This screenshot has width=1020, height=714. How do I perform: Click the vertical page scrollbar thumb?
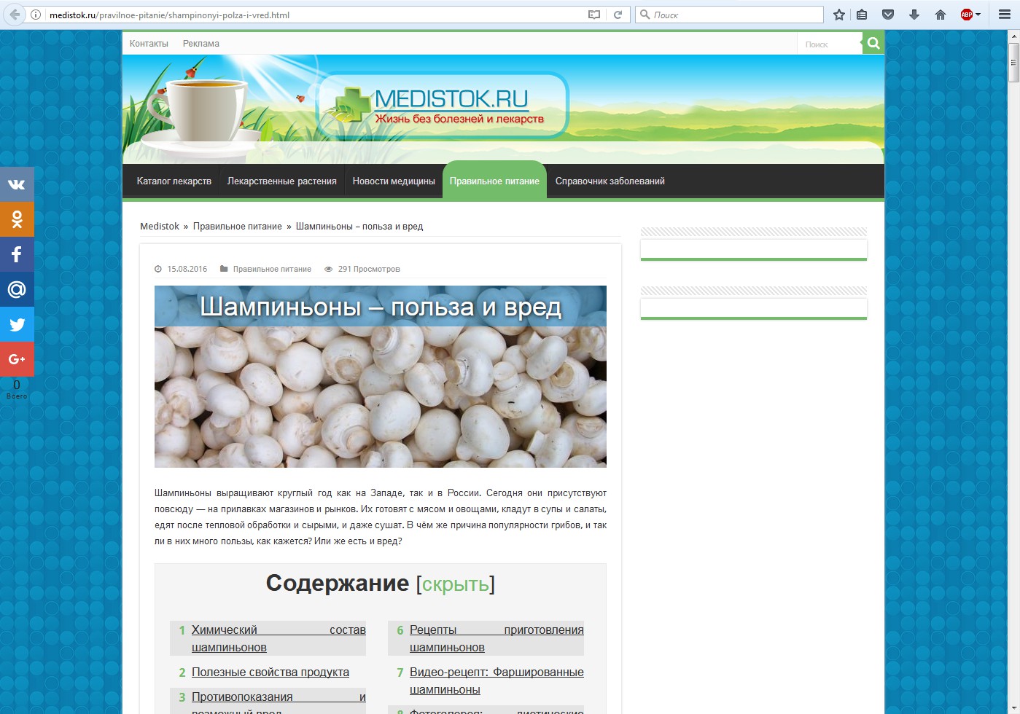(1013, 63)
